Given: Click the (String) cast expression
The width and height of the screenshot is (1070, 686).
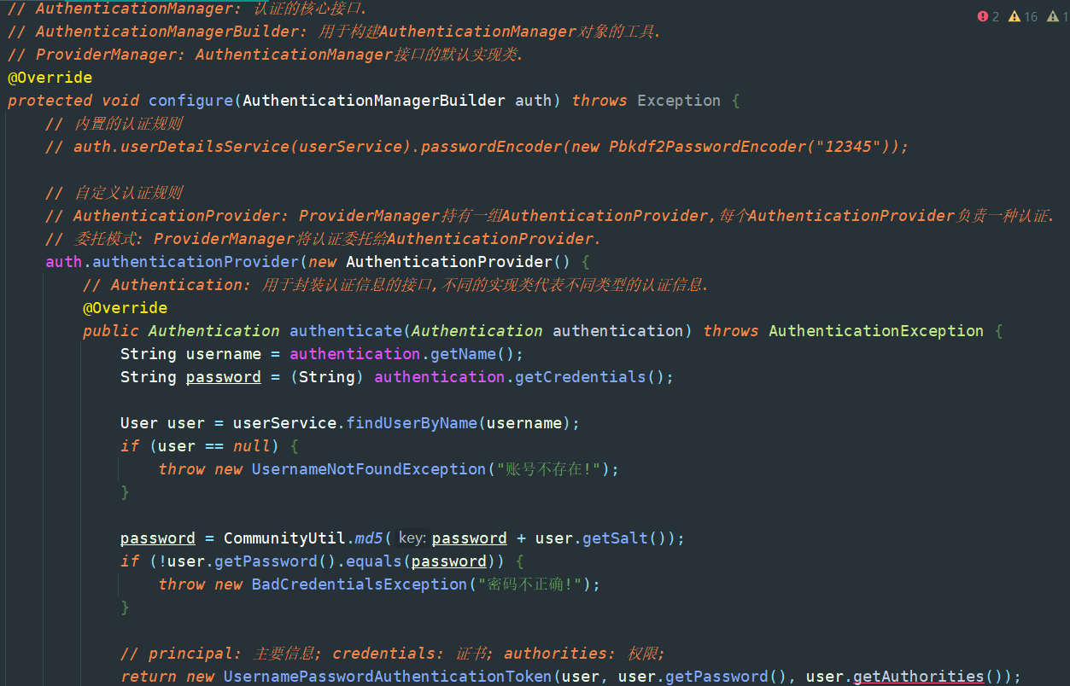Looking at the screenshot, I should pos(327,377).
